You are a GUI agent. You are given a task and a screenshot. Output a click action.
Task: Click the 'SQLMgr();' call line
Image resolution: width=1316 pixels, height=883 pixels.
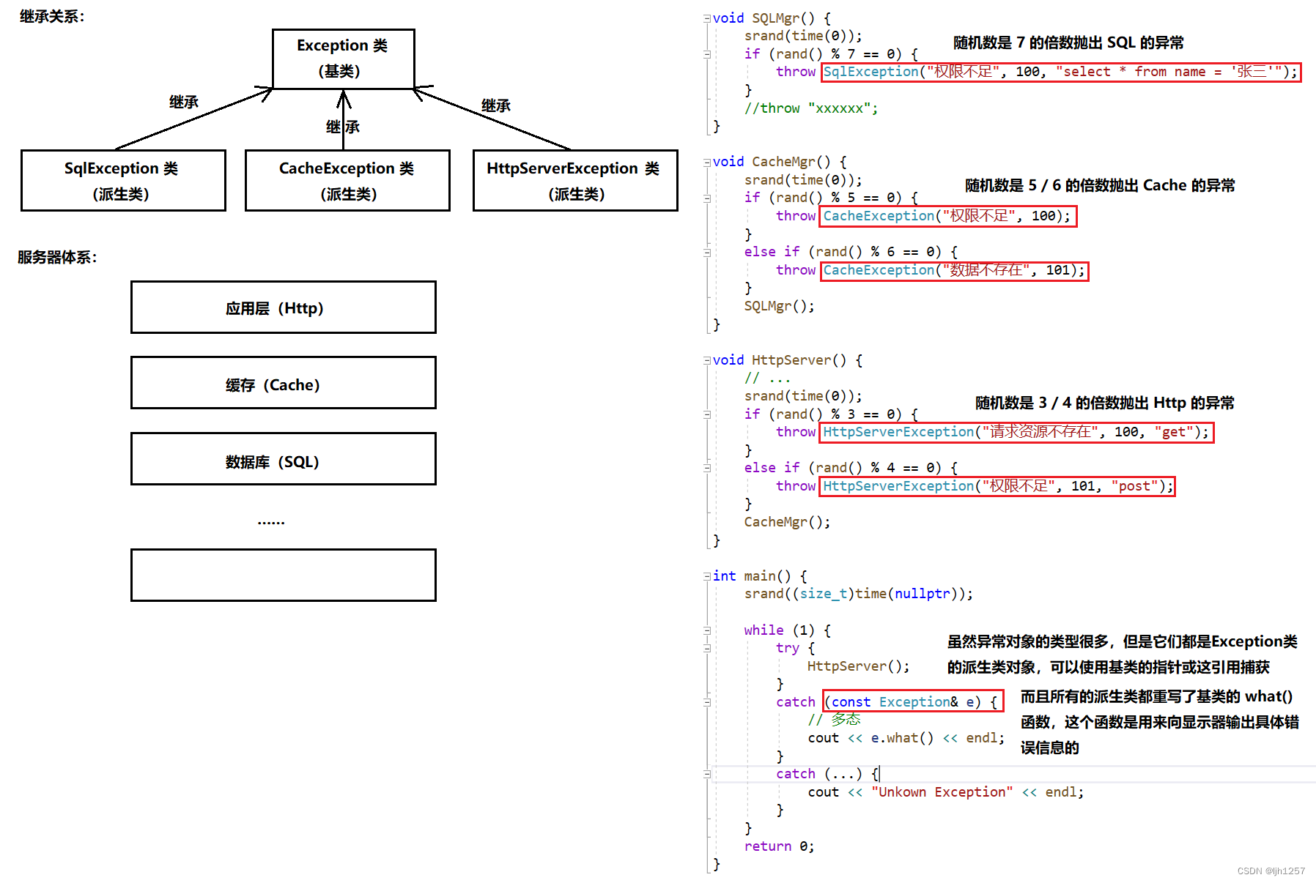pyautogui.click(x=779, y=306)
